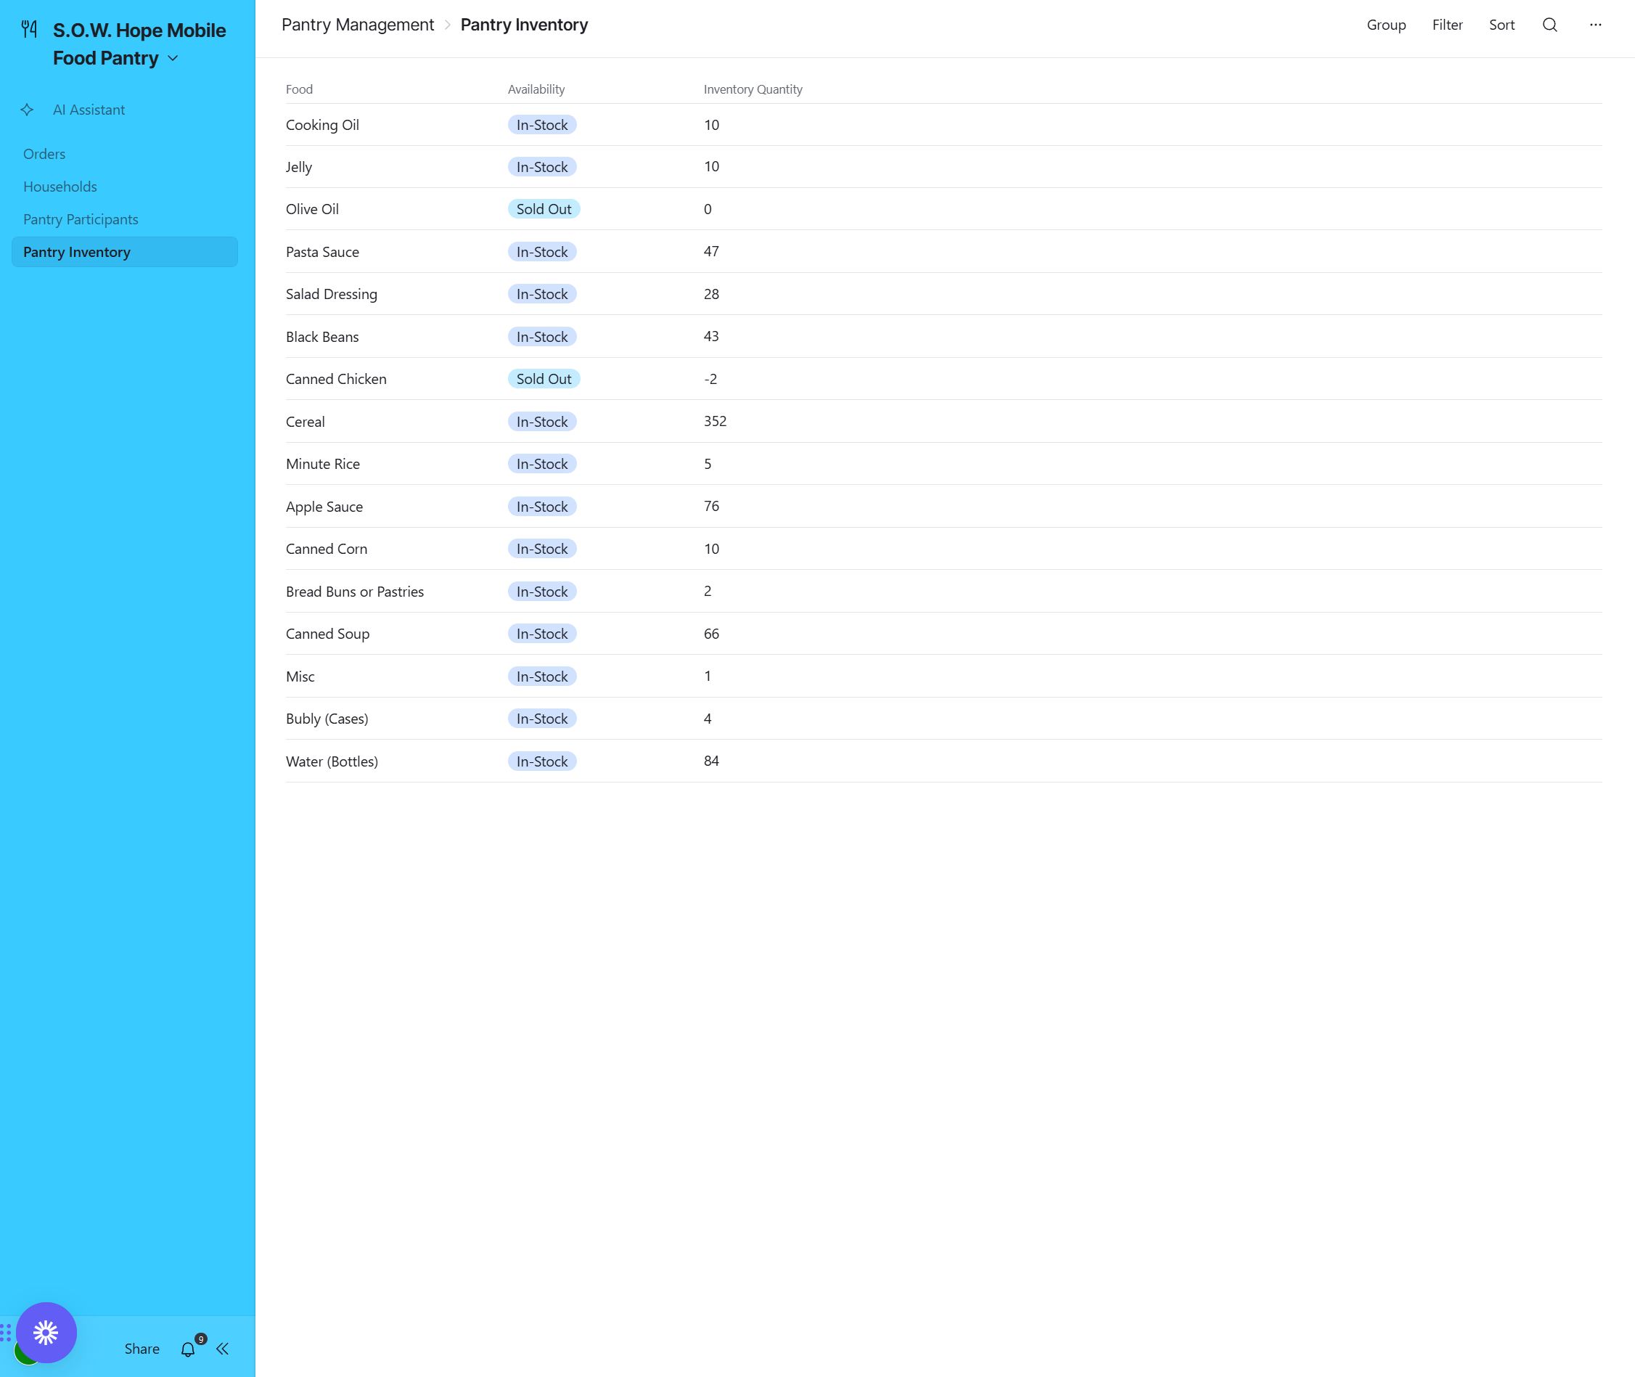Click Pantry Management breadcrumb link
Image resolution: width=1635 pixels, height=1377 pixels.
coord(358,25)
